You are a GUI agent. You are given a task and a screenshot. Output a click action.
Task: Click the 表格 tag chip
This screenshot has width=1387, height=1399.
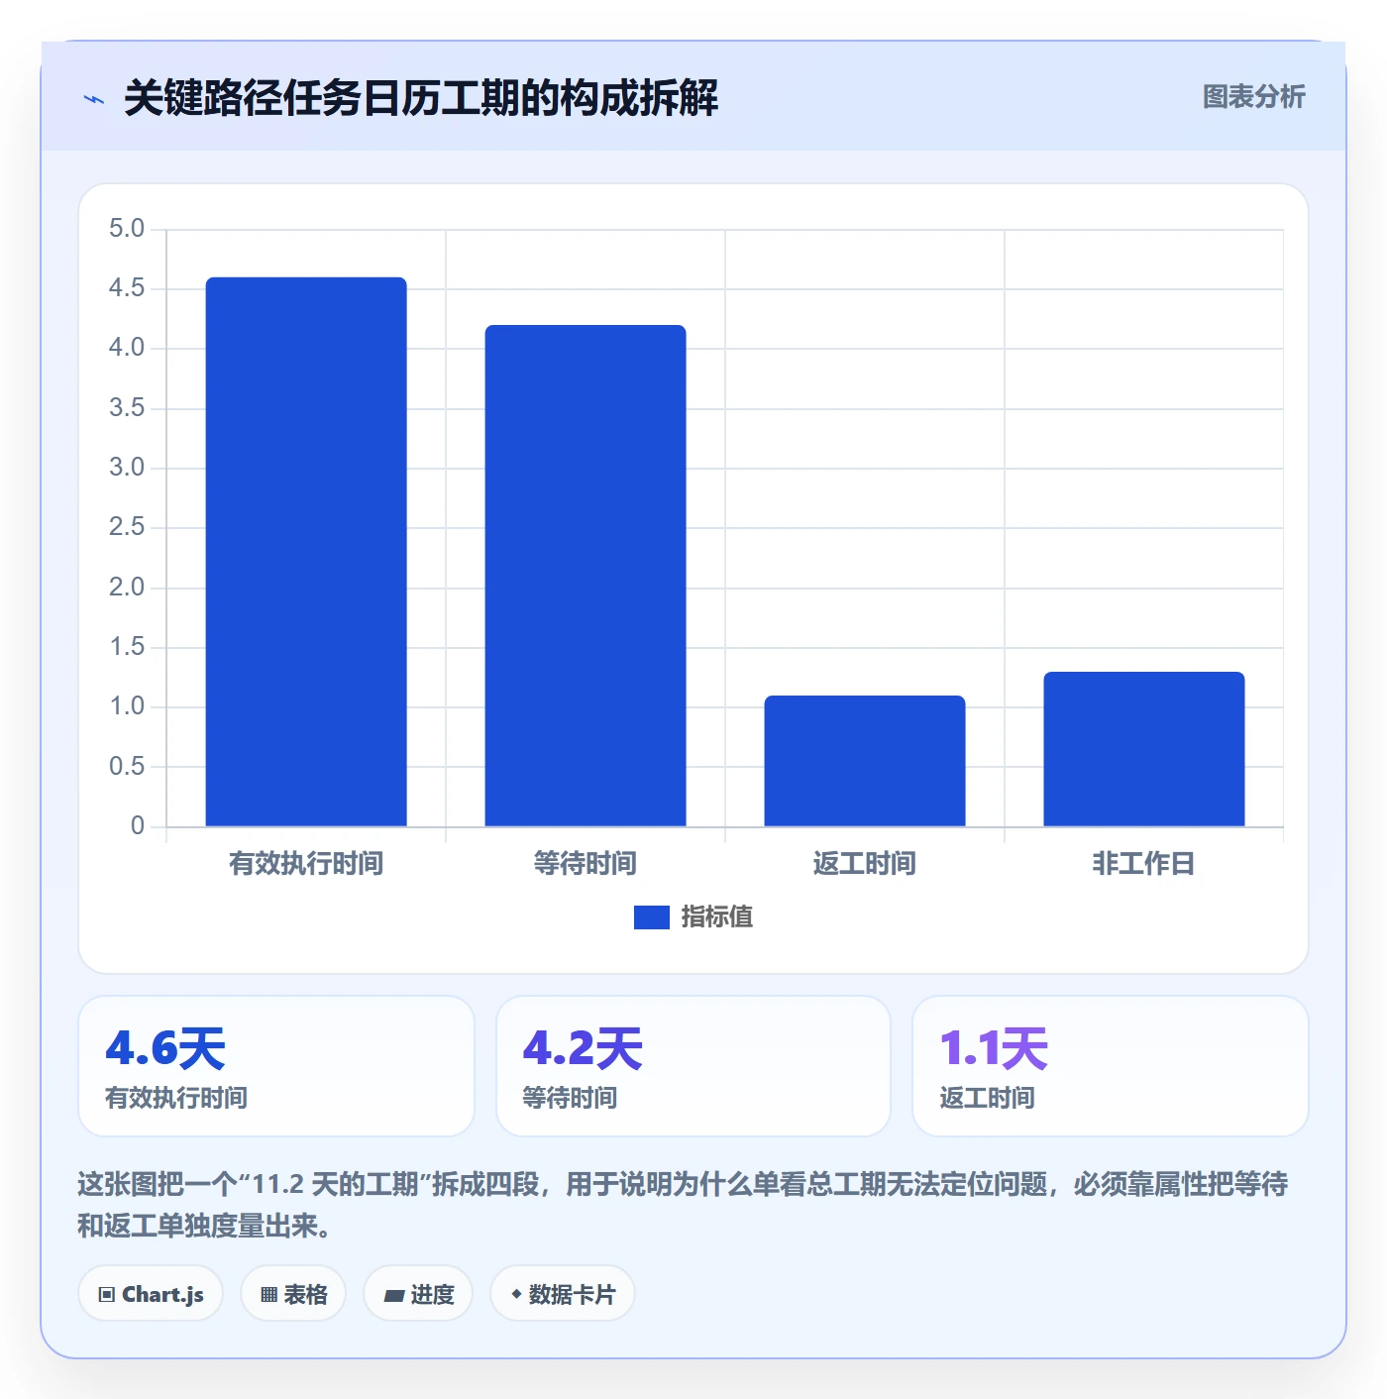coord(293,1294)
